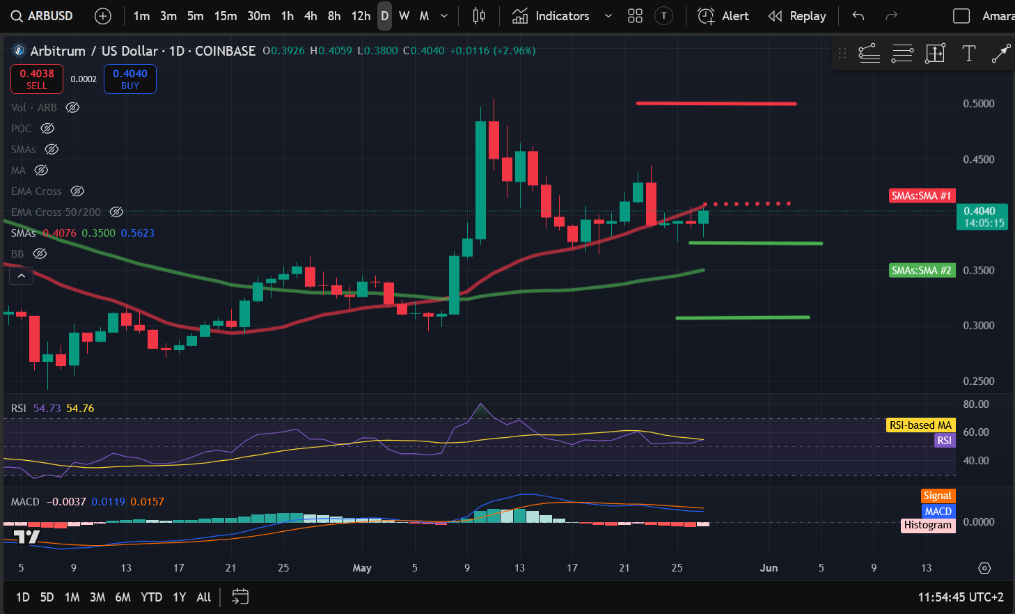Screen dimensions: 1015x614
Task: Select the crossed-lines measure tool in toolbar
Action: pyautogui.click(x=935, y=54)
